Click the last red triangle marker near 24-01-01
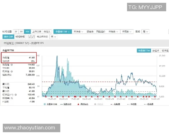The height and width of the screenshot is (135, 169). tap(155, 96)
